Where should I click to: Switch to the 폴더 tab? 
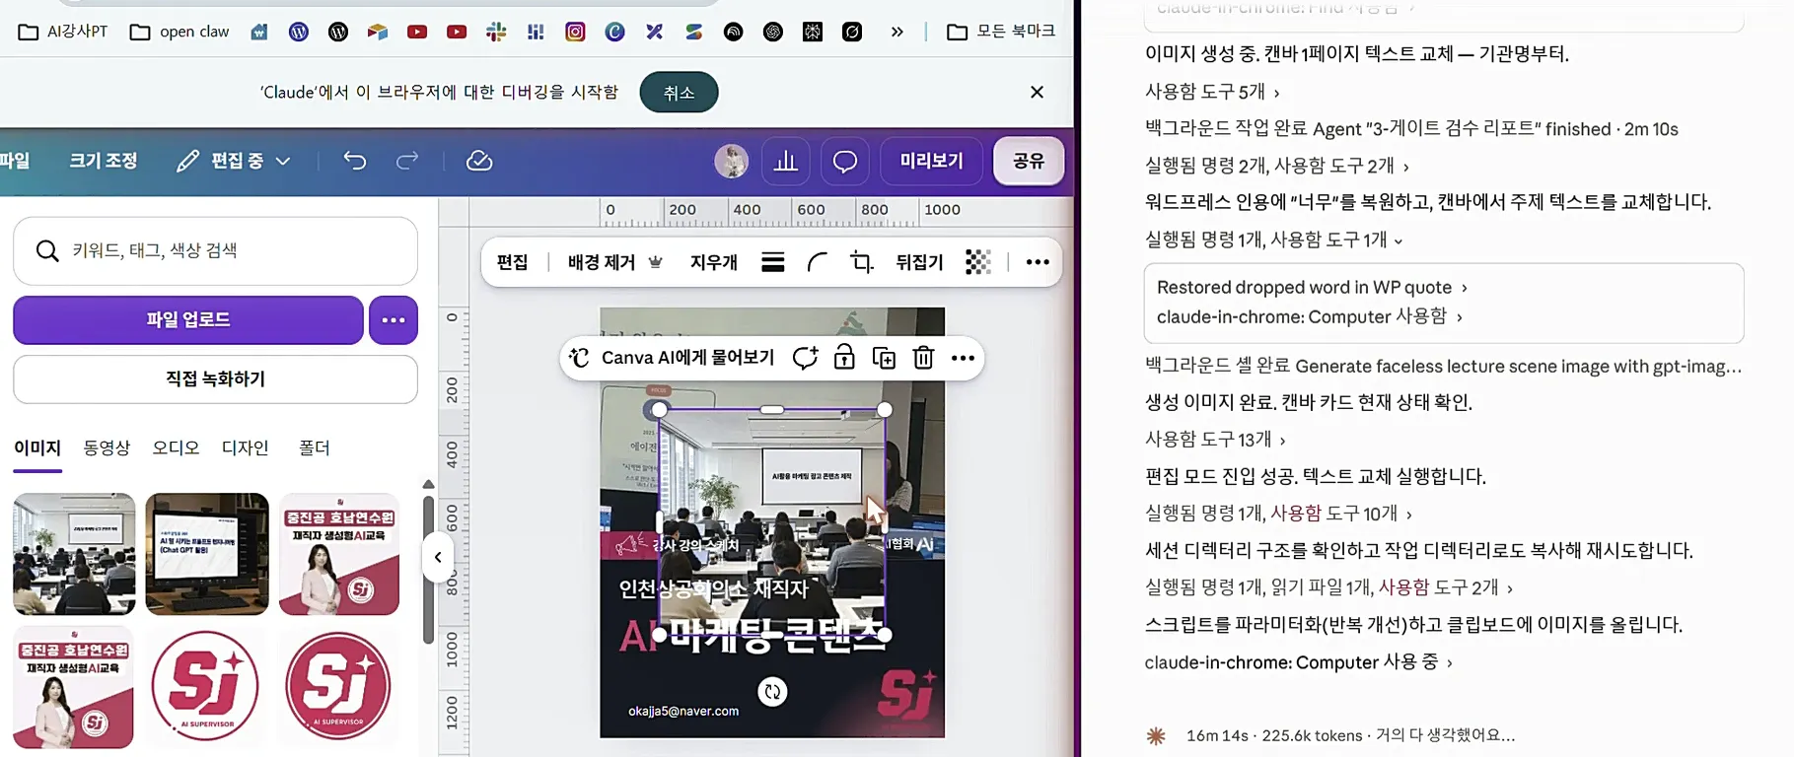pos(314,447)
